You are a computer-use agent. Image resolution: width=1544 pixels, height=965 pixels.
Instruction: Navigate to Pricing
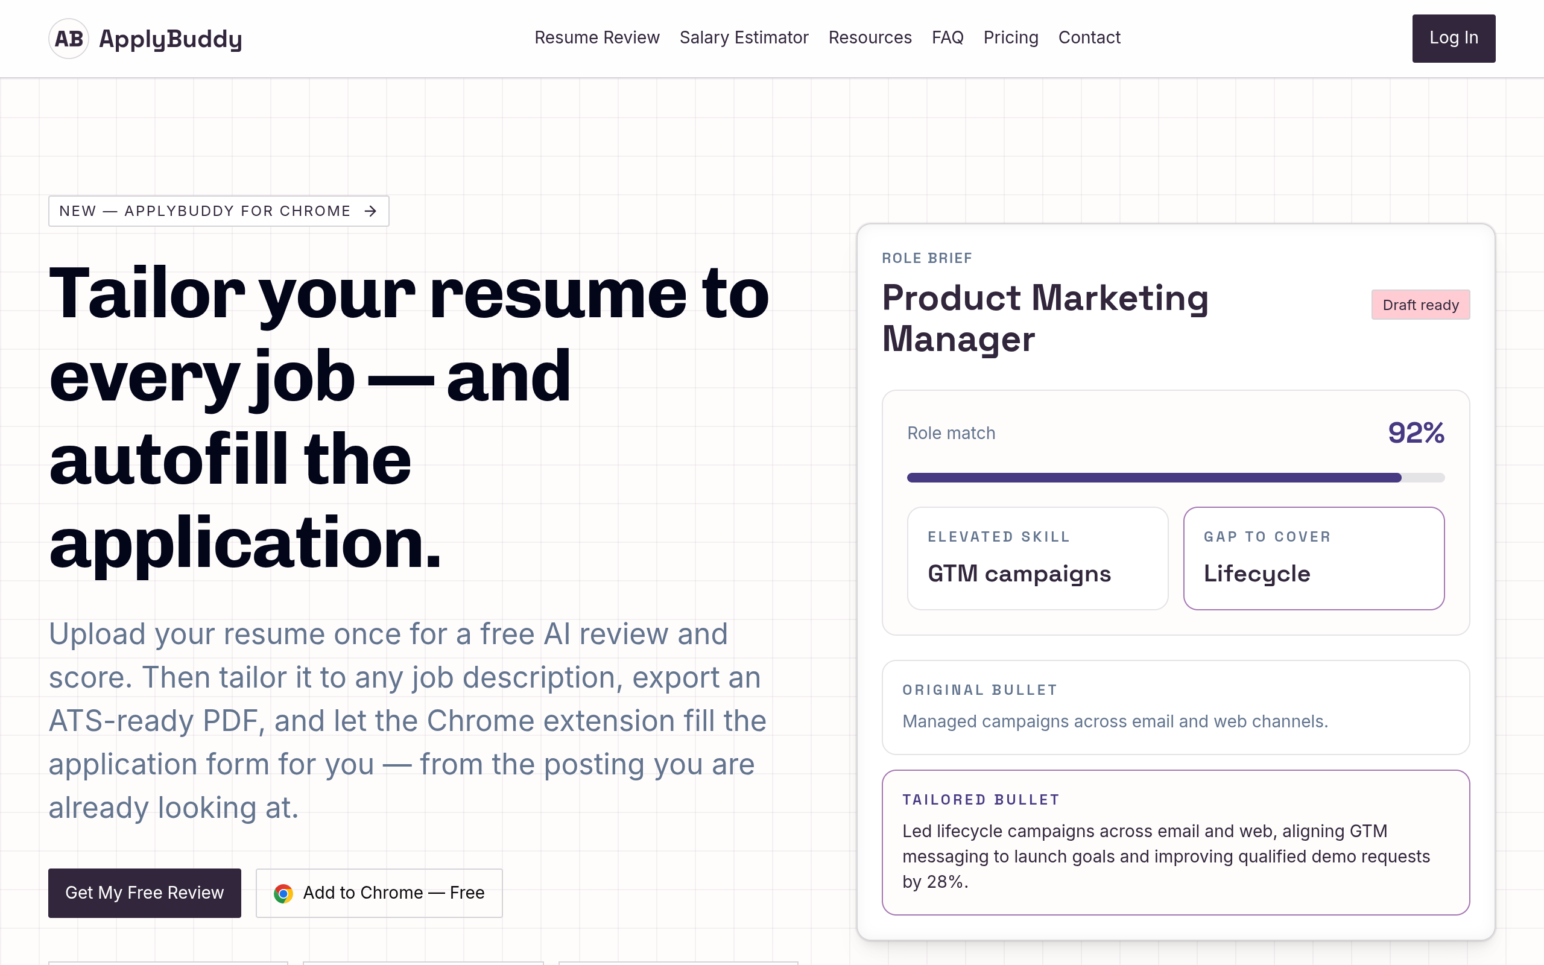[1011, 37]
